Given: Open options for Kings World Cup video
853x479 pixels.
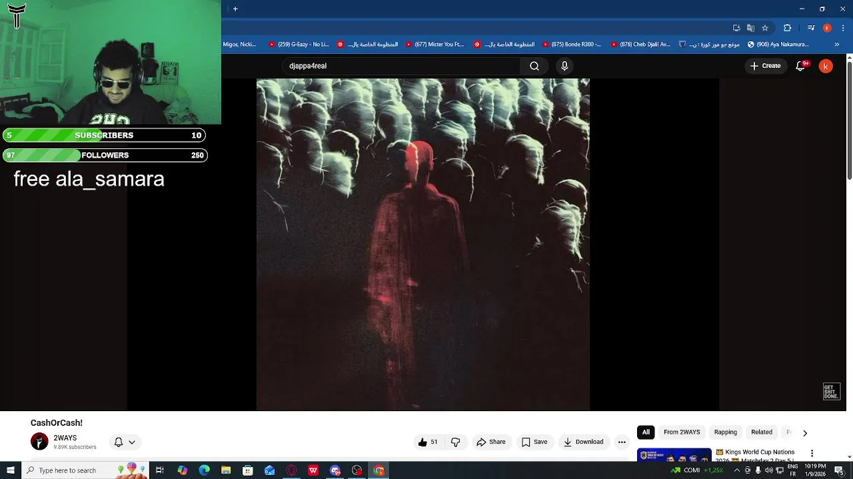Looking at the screenshot, I should tap(812, 453).
